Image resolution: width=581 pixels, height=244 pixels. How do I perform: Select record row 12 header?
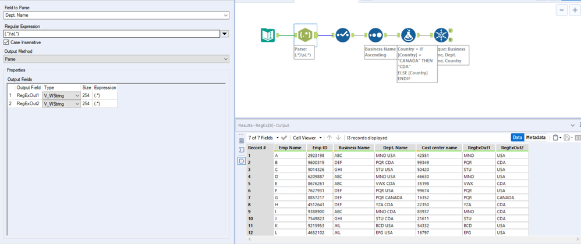coord(260,232)
